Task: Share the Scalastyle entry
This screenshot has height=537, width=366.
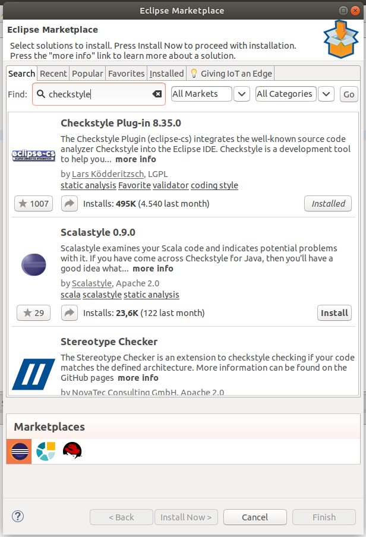Action: tap(70, 313)
